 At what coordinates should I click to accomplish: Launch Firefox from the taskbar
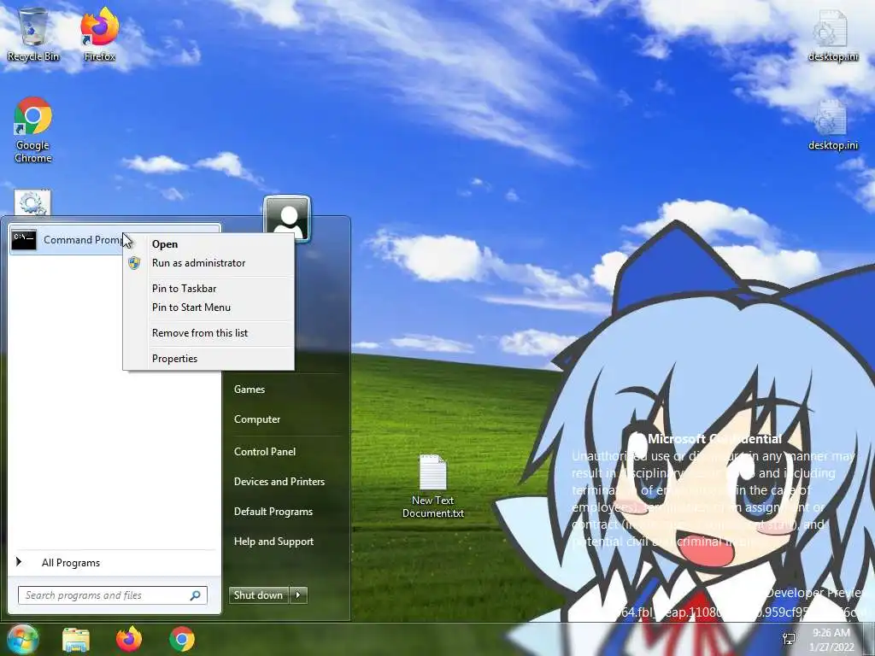(129, 639)
